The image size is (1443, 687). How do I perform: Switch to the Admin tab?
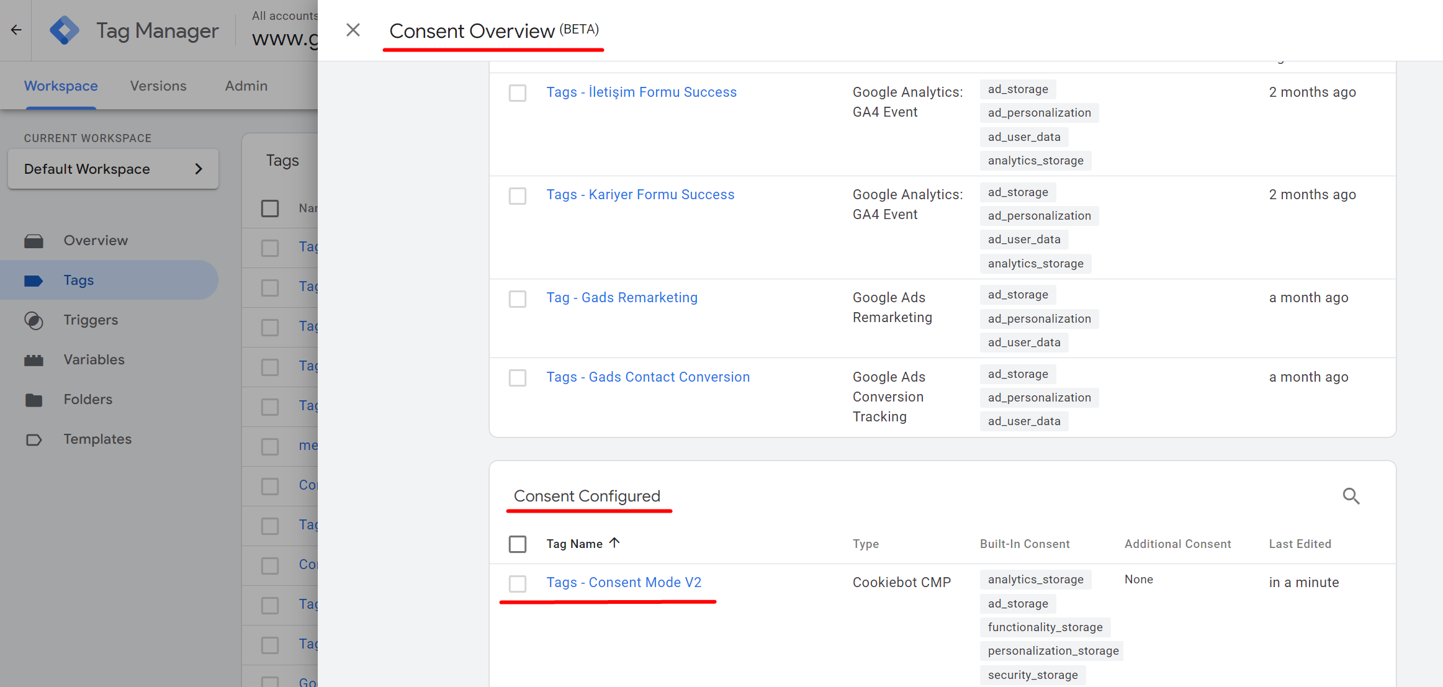246,86
